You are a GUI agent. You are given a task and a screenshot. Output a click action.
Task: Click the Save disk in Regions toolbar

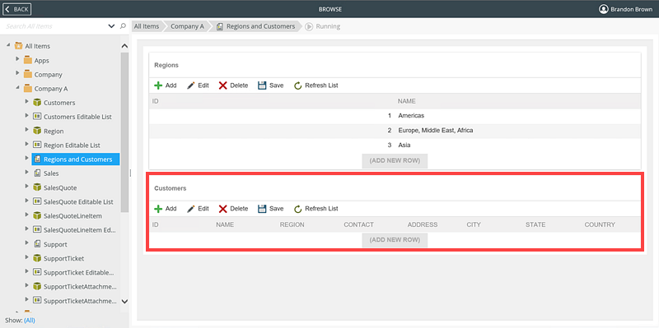coord(262,85)
